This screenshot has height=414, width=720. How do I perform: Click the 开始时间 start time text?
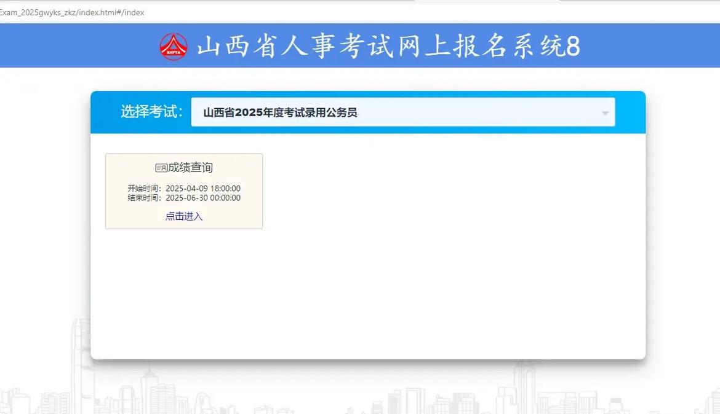143,188
